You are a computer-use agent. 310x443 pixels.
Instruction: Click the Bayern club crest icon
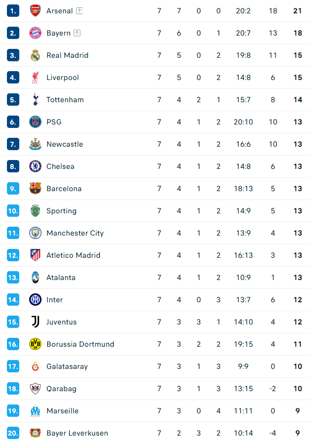[x=35, y=33]
